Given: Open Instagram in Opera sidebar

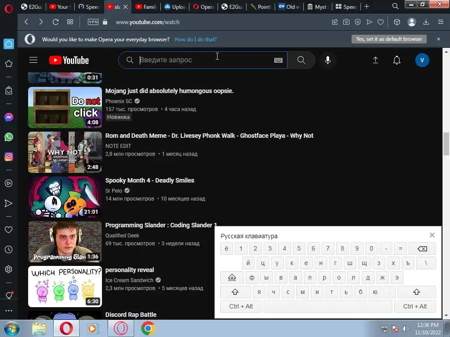Looking at the screenshot, I should [9, 157].
